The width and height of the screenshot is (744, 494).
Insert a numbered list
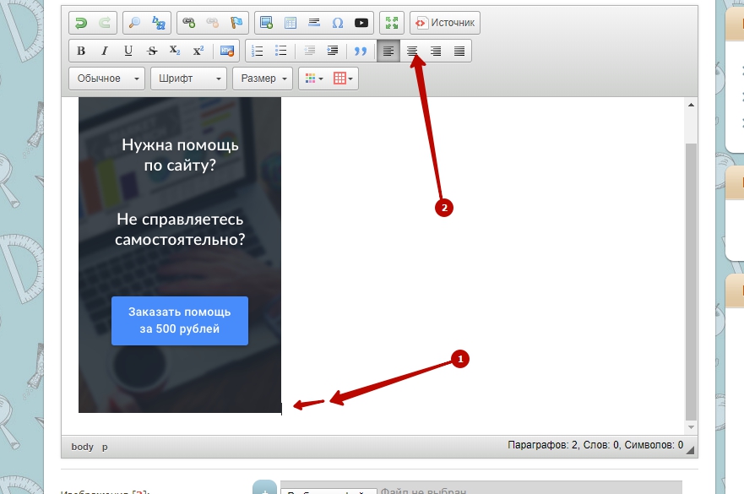click(258, 51)
